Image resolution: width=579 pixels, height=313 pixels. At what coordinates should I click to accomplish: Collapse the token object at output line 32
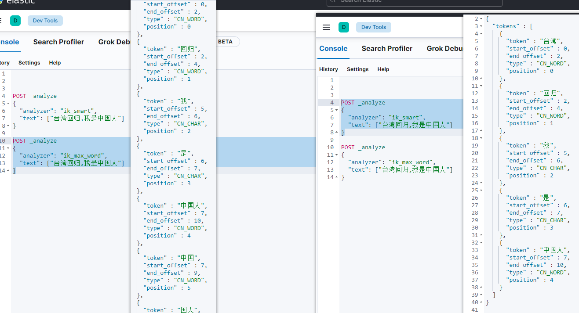click(x=481, y=243)
